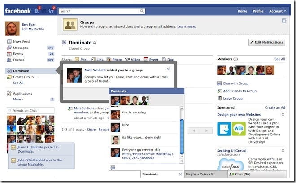Open Seeking UI Gurus ad title
Viewport: 296px width, 183px height.
(231, 151)
